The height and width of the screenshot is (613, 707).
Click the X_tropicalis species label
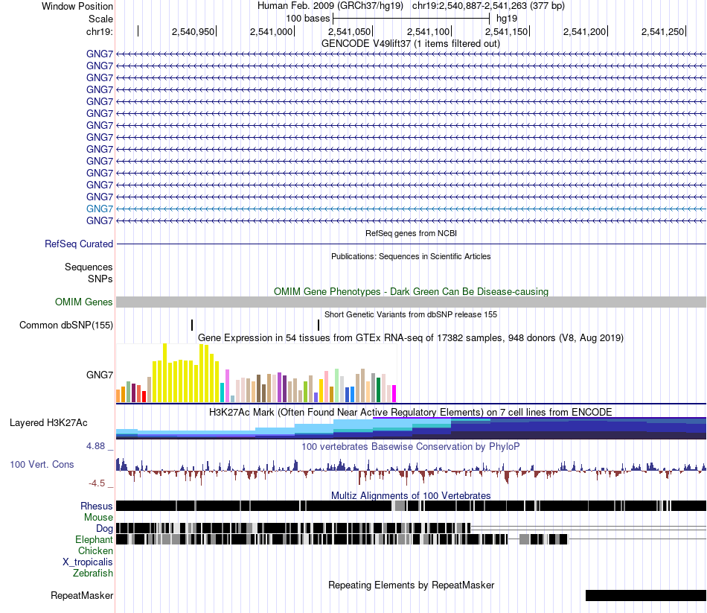tap(88, 562)
